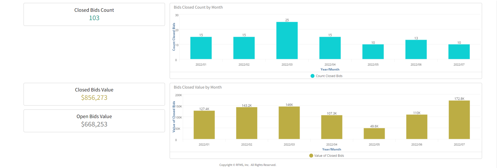Click the 25 data label in count chart

[x=287, y=20]
